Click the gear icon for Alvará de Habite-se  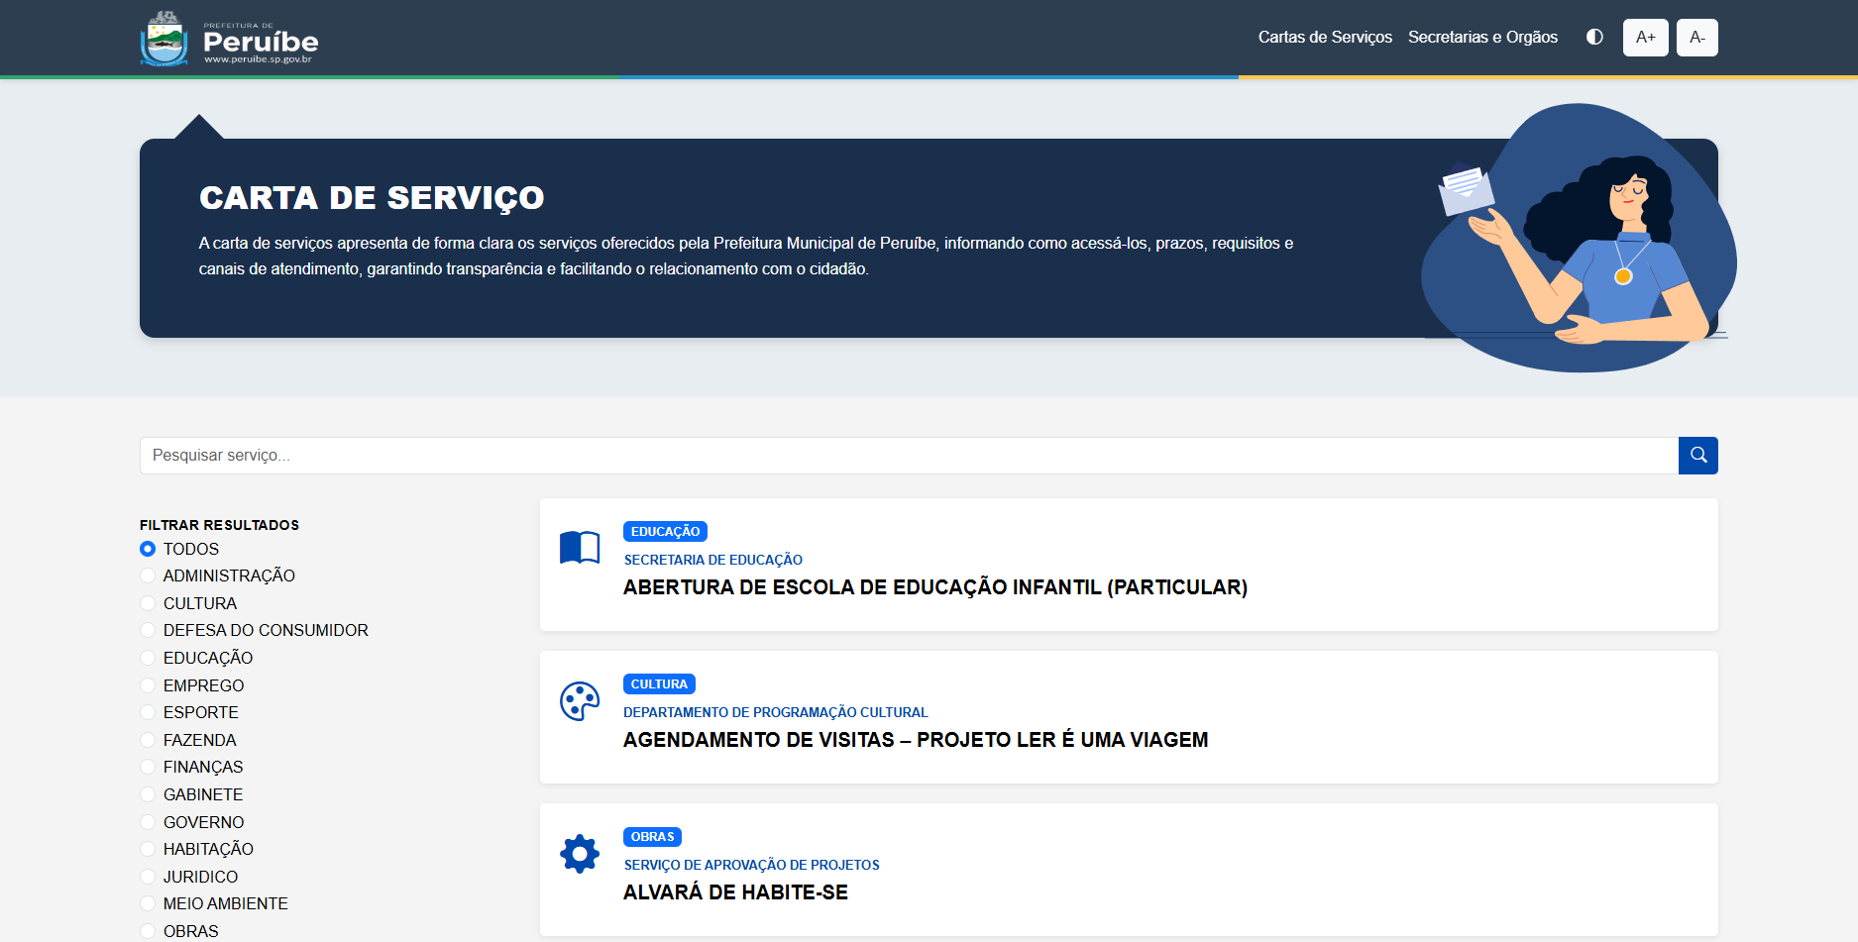[580, 853]
